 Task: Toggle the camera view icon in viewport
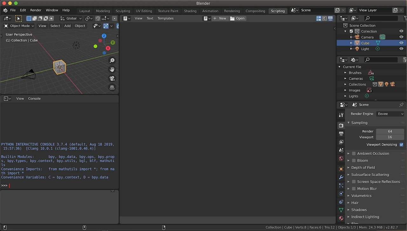tap(112, 78)
